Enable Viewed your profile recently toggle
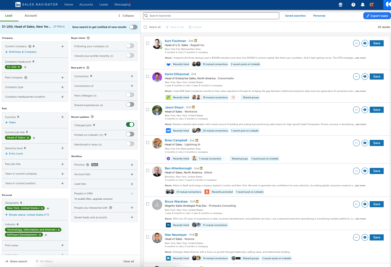This screenshot has height=267, width=391. coord(130,56)
